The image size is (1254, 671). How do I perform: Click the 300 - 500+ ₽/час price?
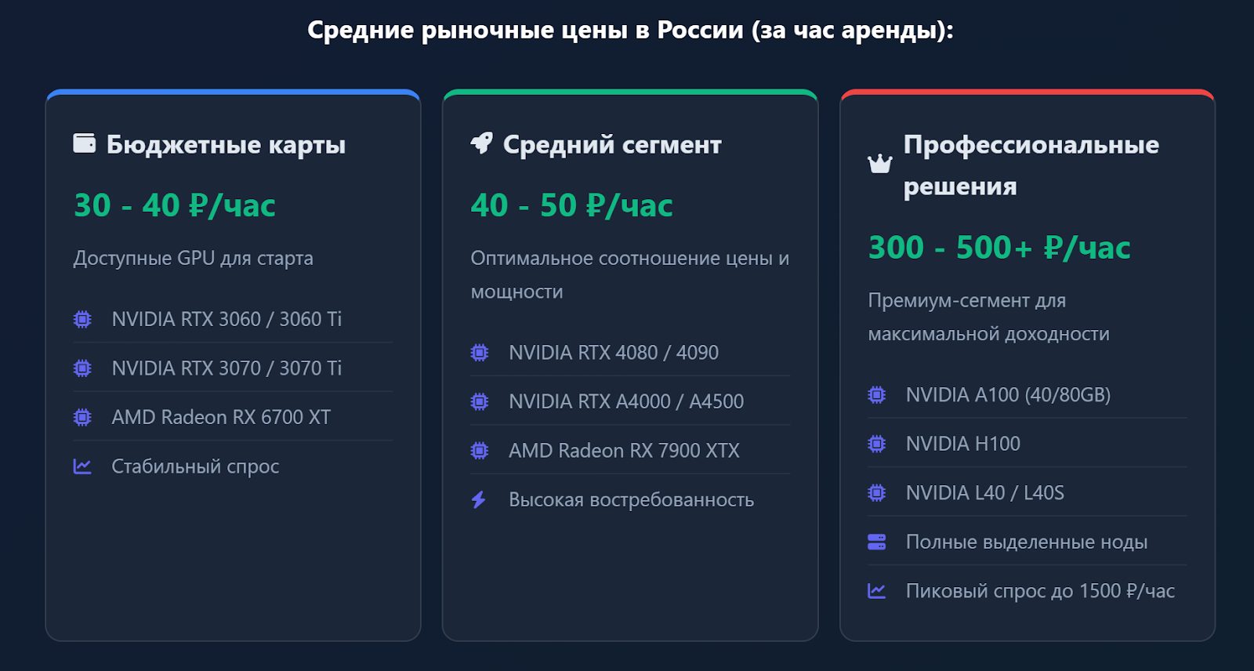(999, 248)
